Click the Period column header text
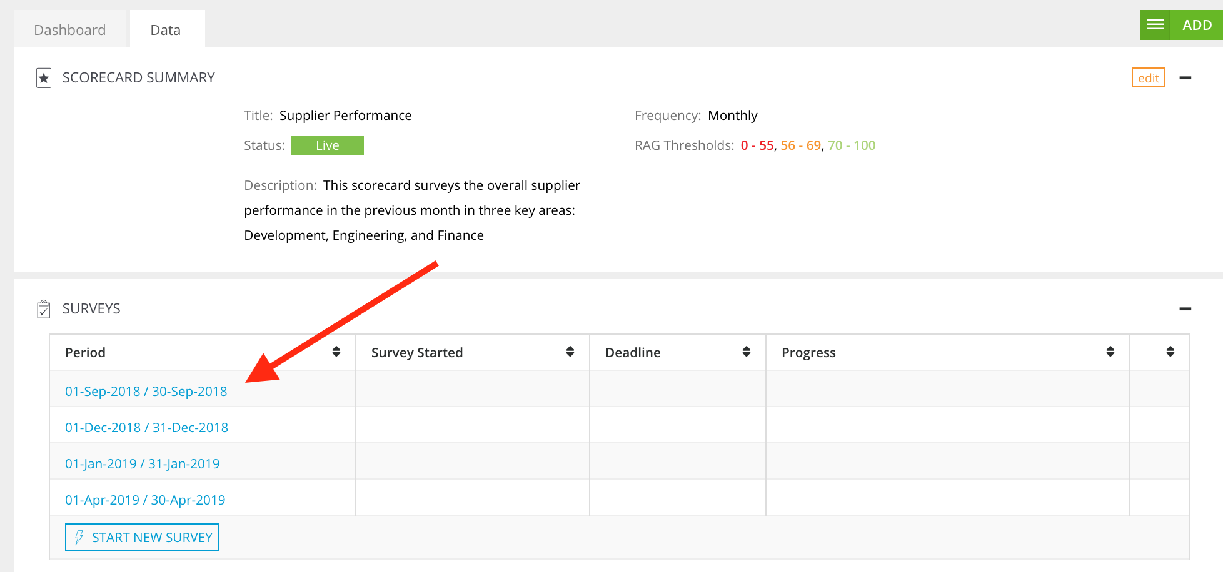 point(86,353)
